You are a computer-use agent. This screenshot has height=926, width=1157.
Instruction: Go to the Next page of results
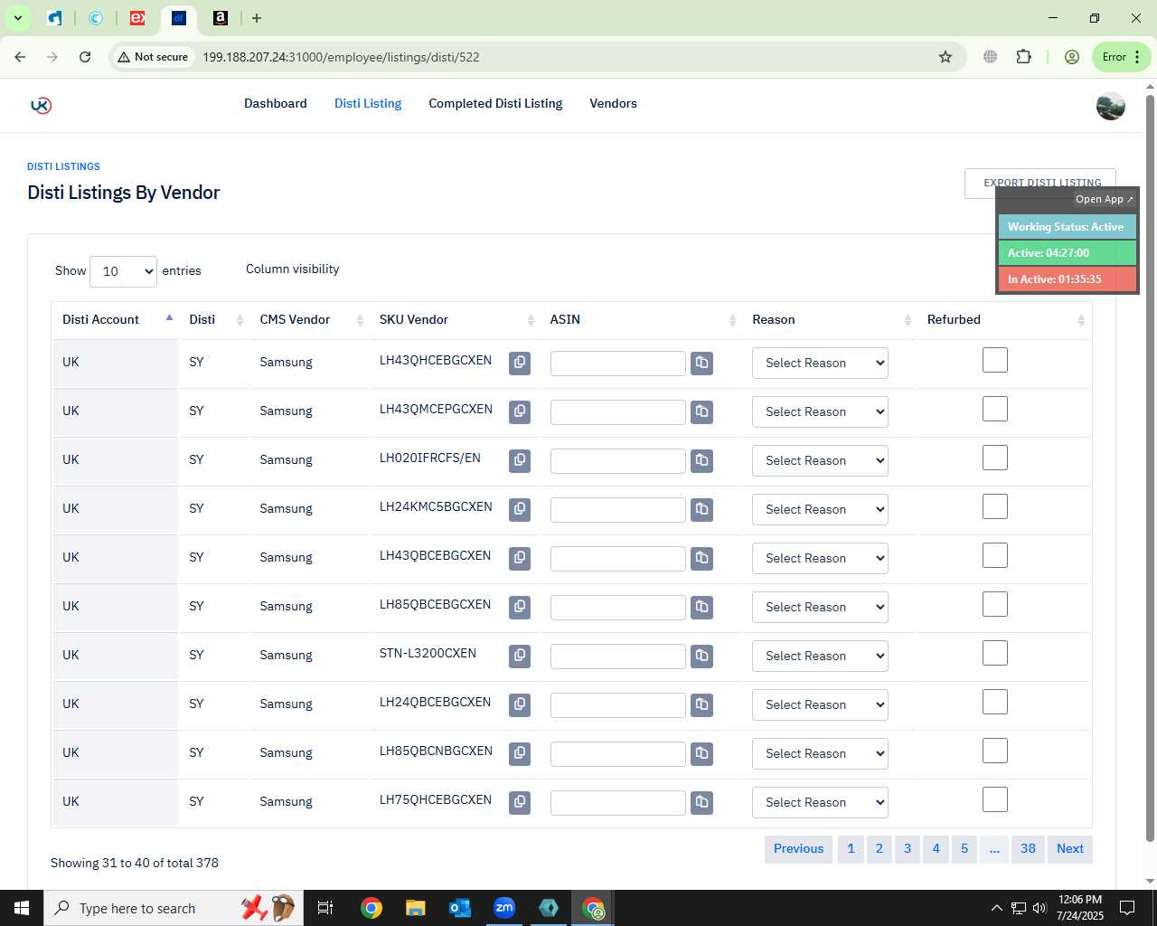pos(1070,848)
